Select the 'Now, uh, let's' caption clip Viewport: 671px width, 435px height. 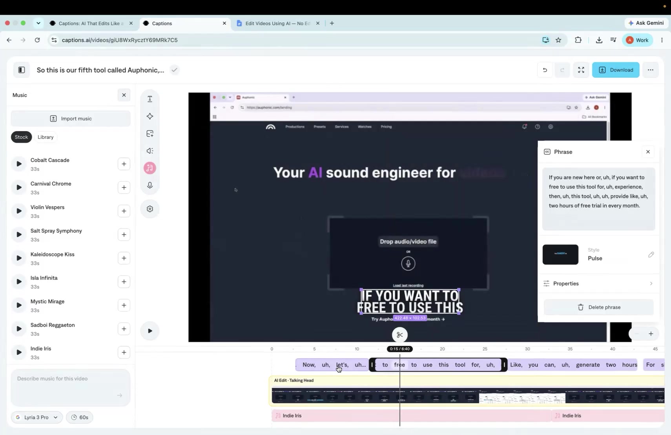[332, 365]
